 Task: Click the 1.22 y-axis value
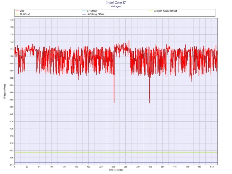click(12, 42)
